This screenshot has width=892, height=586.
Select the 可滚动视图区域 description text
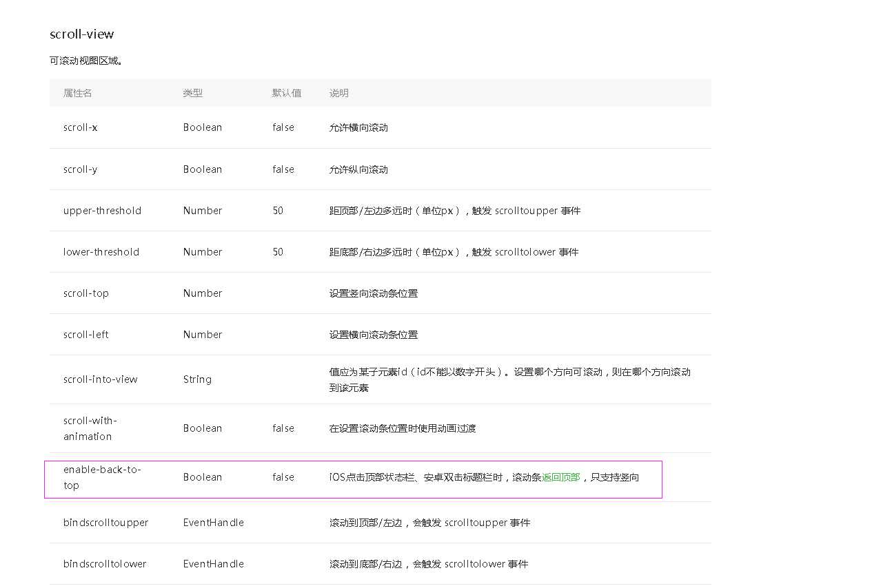pyautogui.click(x=85, y=60)
